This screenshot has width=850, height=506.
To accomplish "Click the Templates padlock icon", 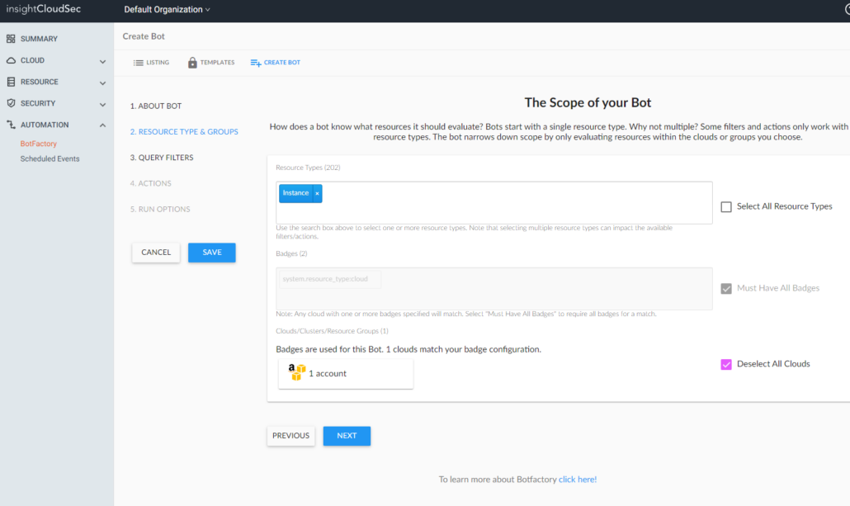I will pyautogui.click(x=191, y=61).
